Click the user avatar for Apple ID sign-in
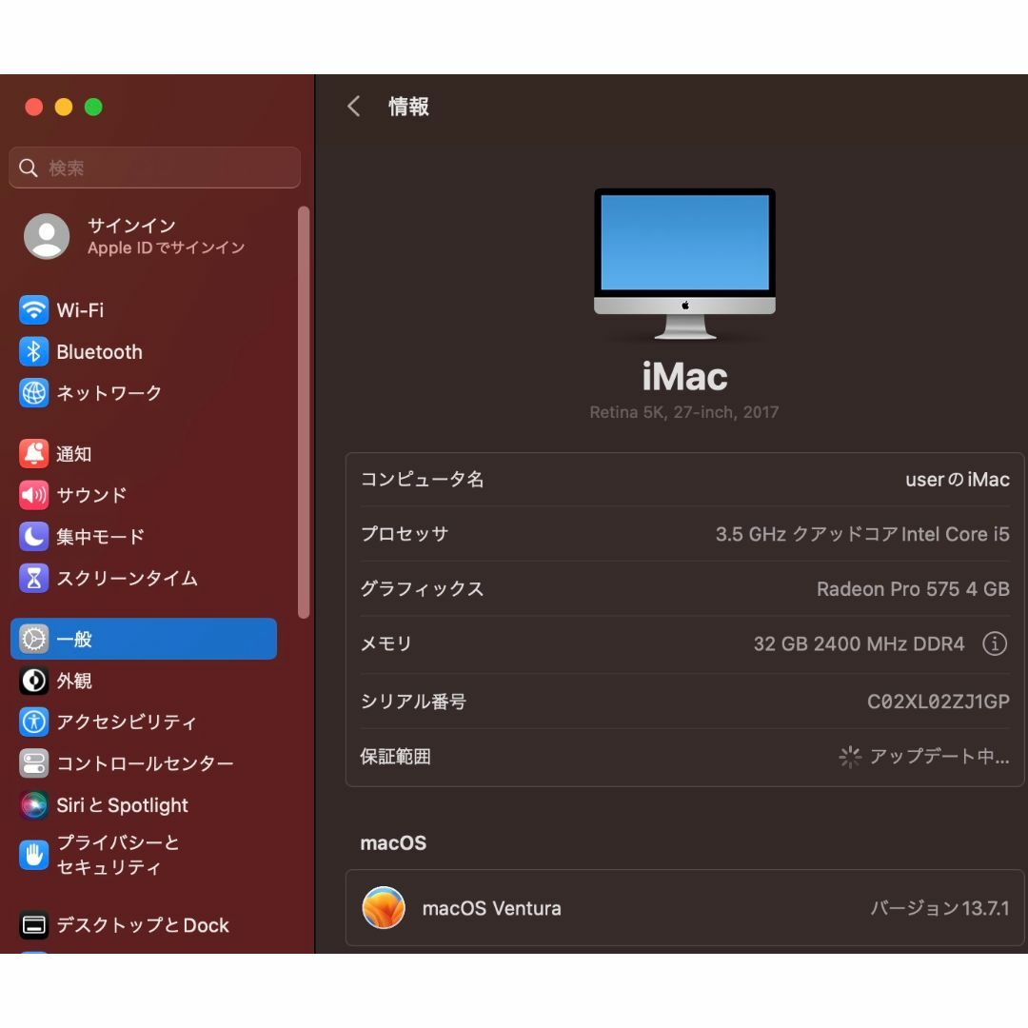Viewport: 1028px width, 1028px height. point(47,236)
